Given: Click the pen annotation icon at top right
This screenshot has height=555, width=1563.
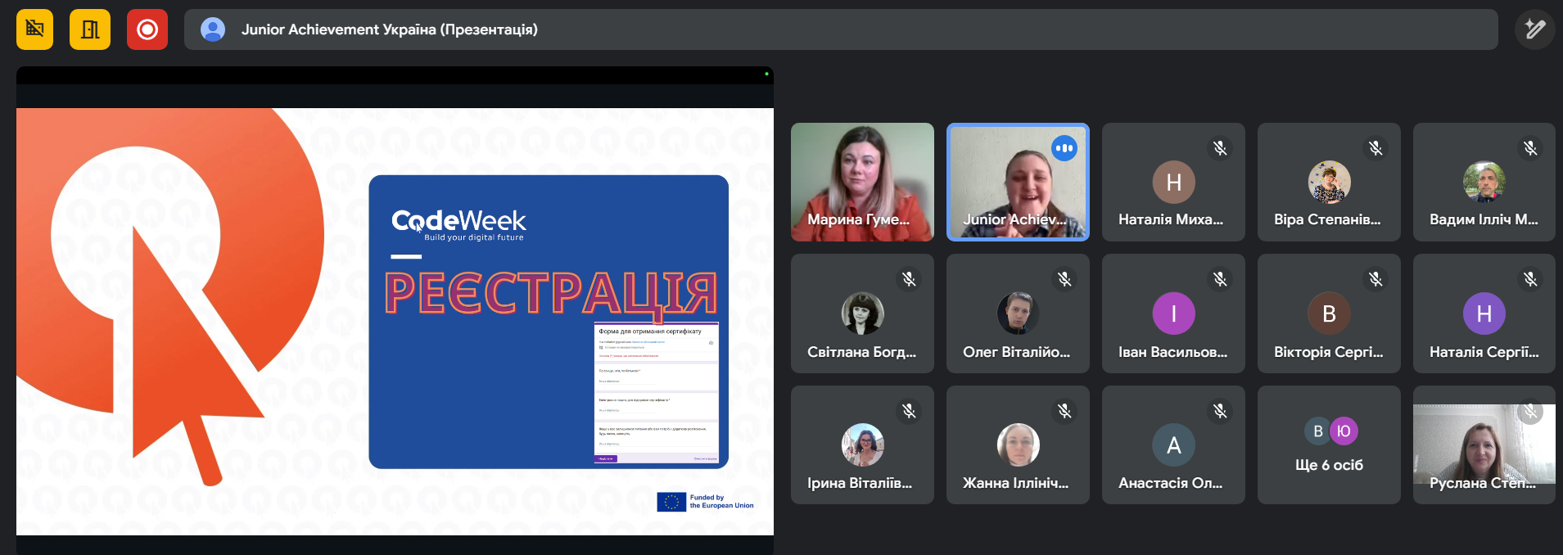Looking at the screenshot, I should click(x=1534, y=29).
